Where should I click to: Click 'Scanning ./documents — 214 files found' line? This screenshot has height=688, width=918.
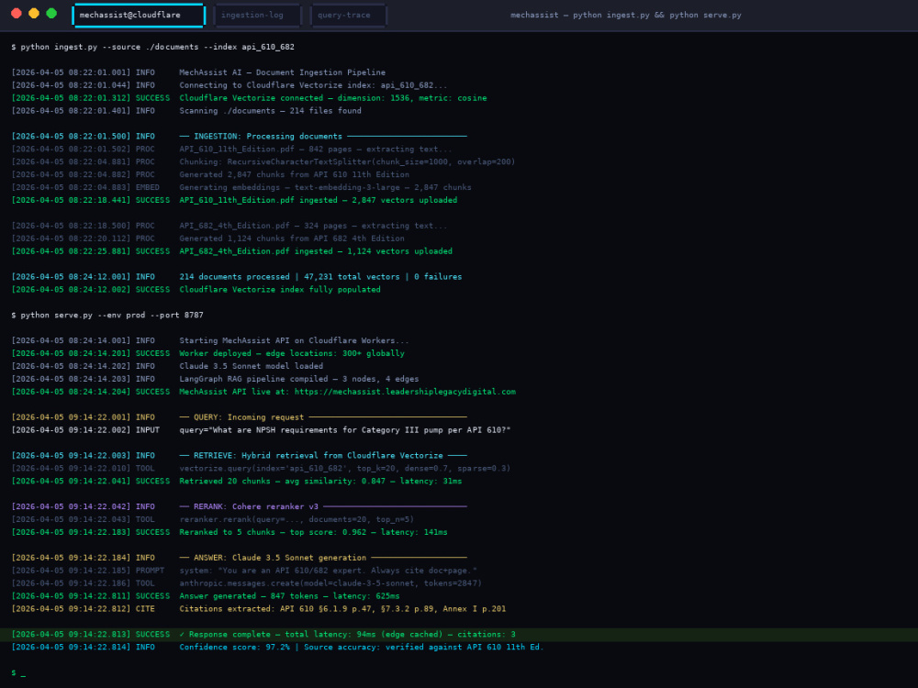186,111
